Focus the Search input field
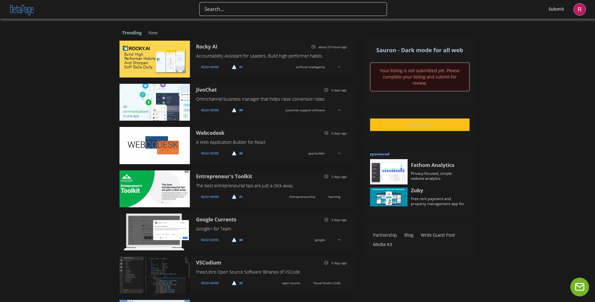Screen dimensions: 595x302 coord(293,9)
